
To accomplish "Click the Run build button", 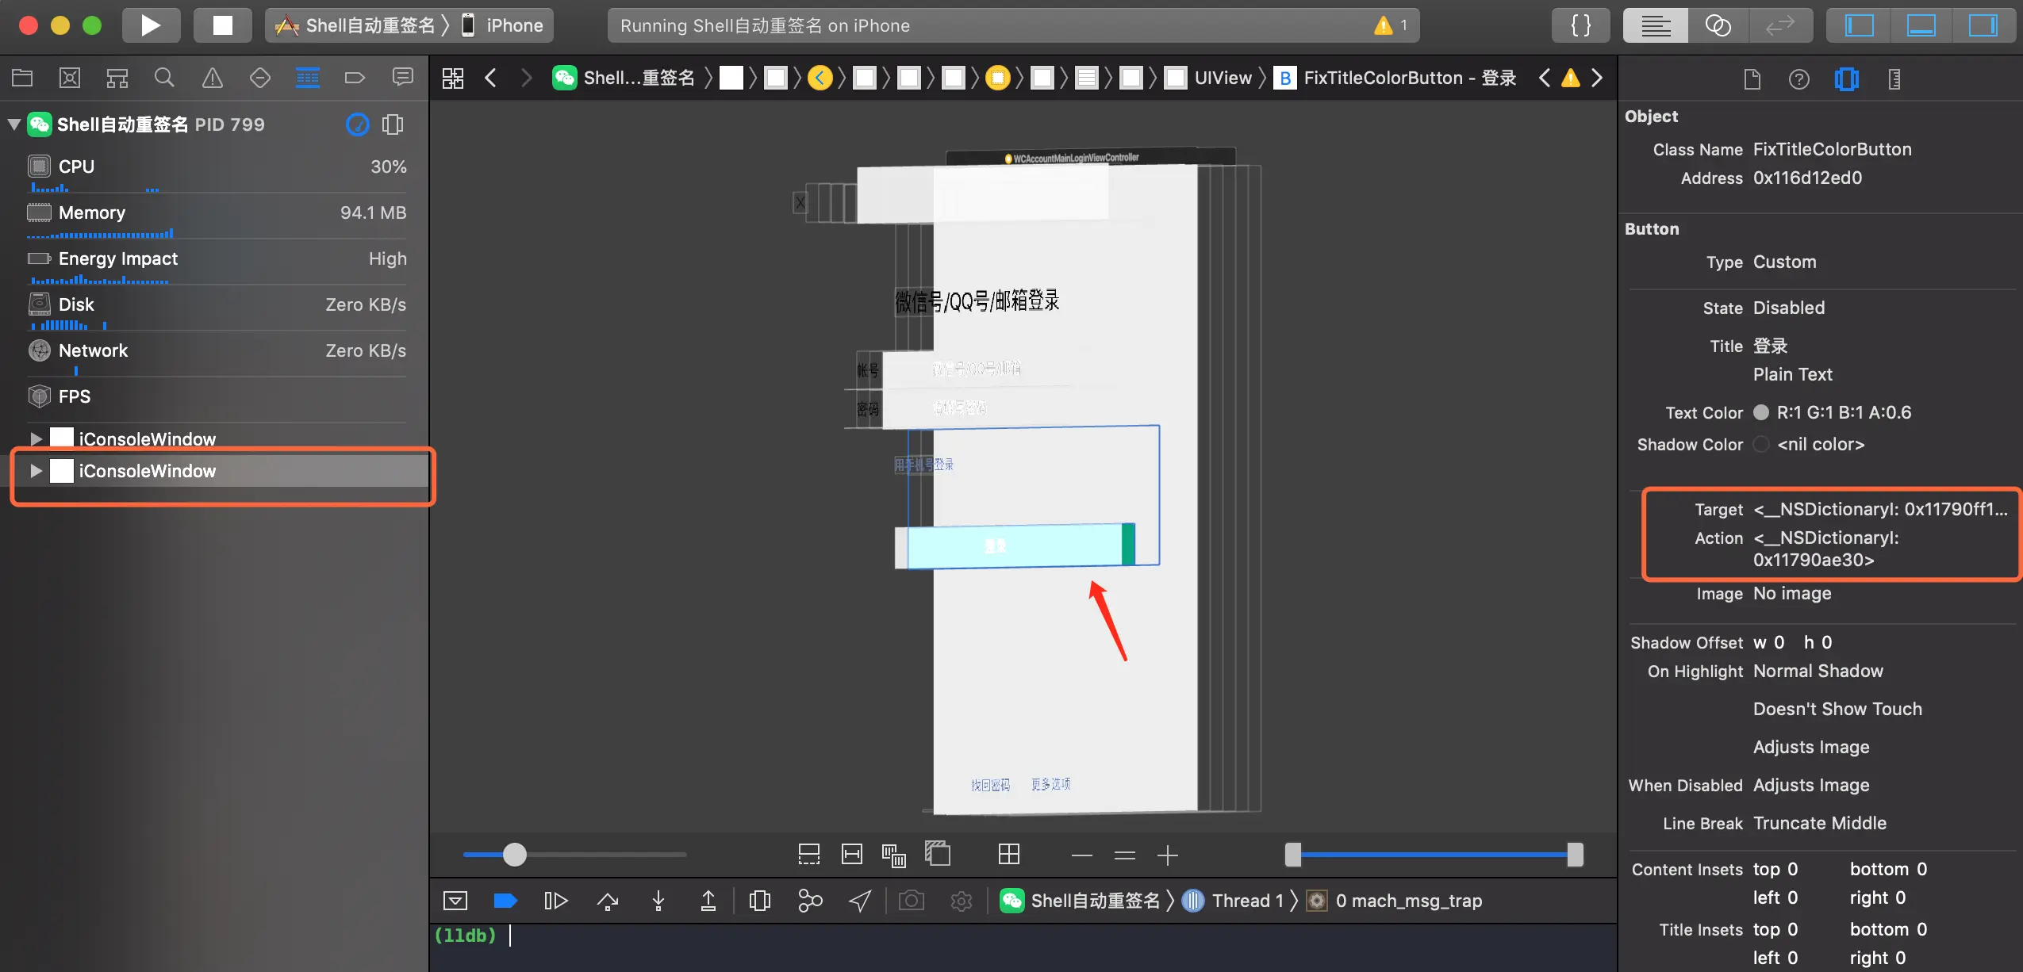I will coord(151,25).
